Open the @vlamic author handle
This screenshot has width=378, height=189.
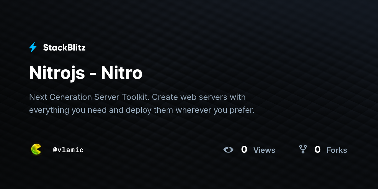[68, 150]
